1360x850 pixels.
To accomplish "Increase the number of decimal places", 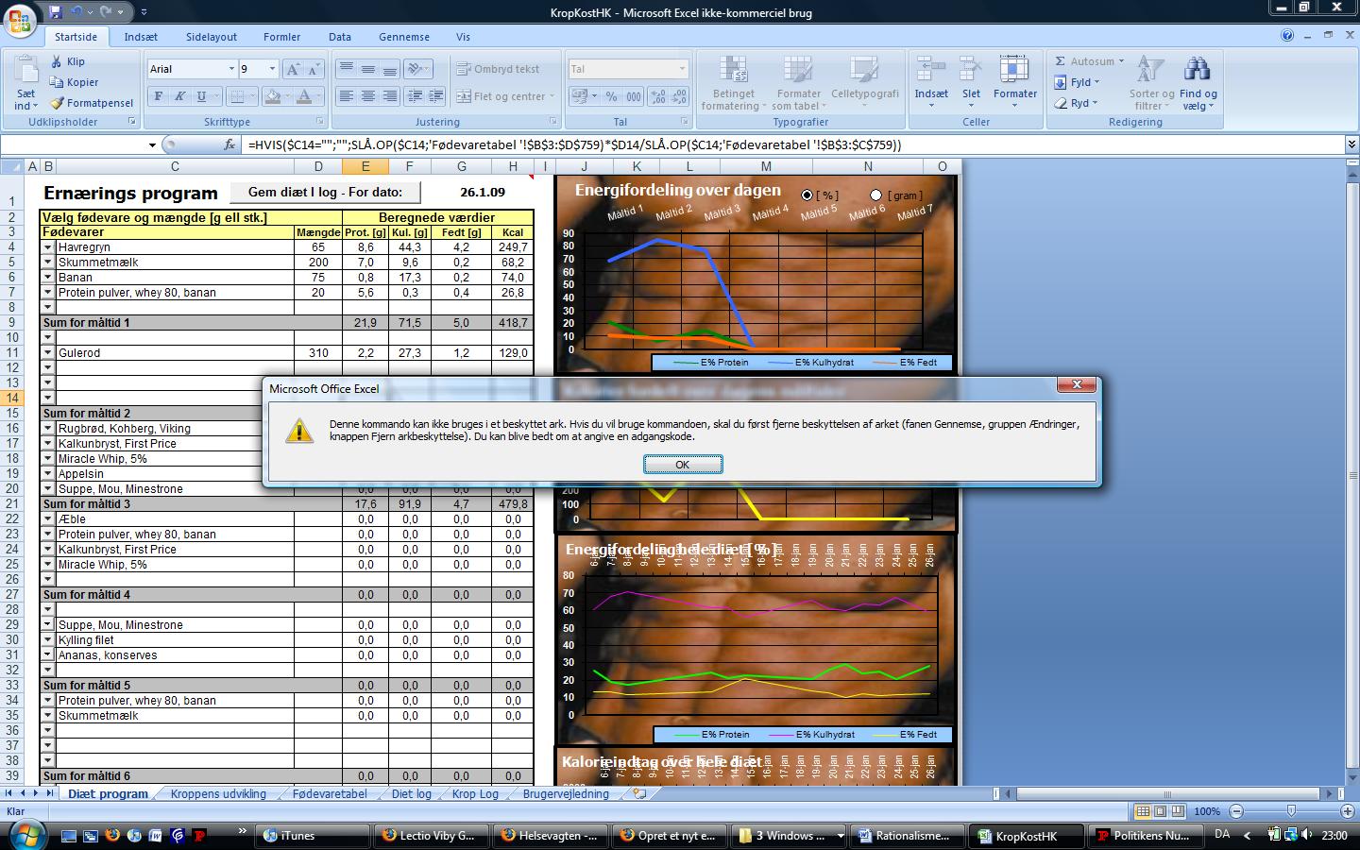I will 658,96.
